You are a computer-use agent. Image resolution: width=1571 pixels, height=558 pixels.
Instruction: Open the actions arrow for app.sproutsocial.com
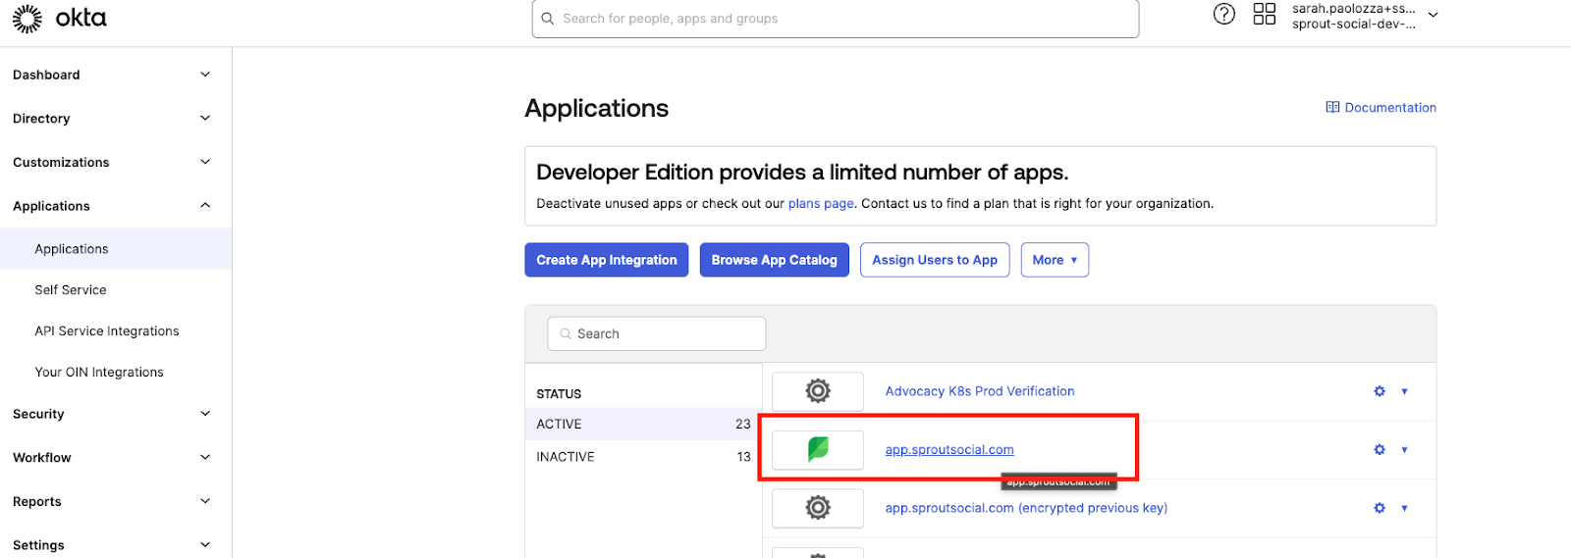(1404, 449)
